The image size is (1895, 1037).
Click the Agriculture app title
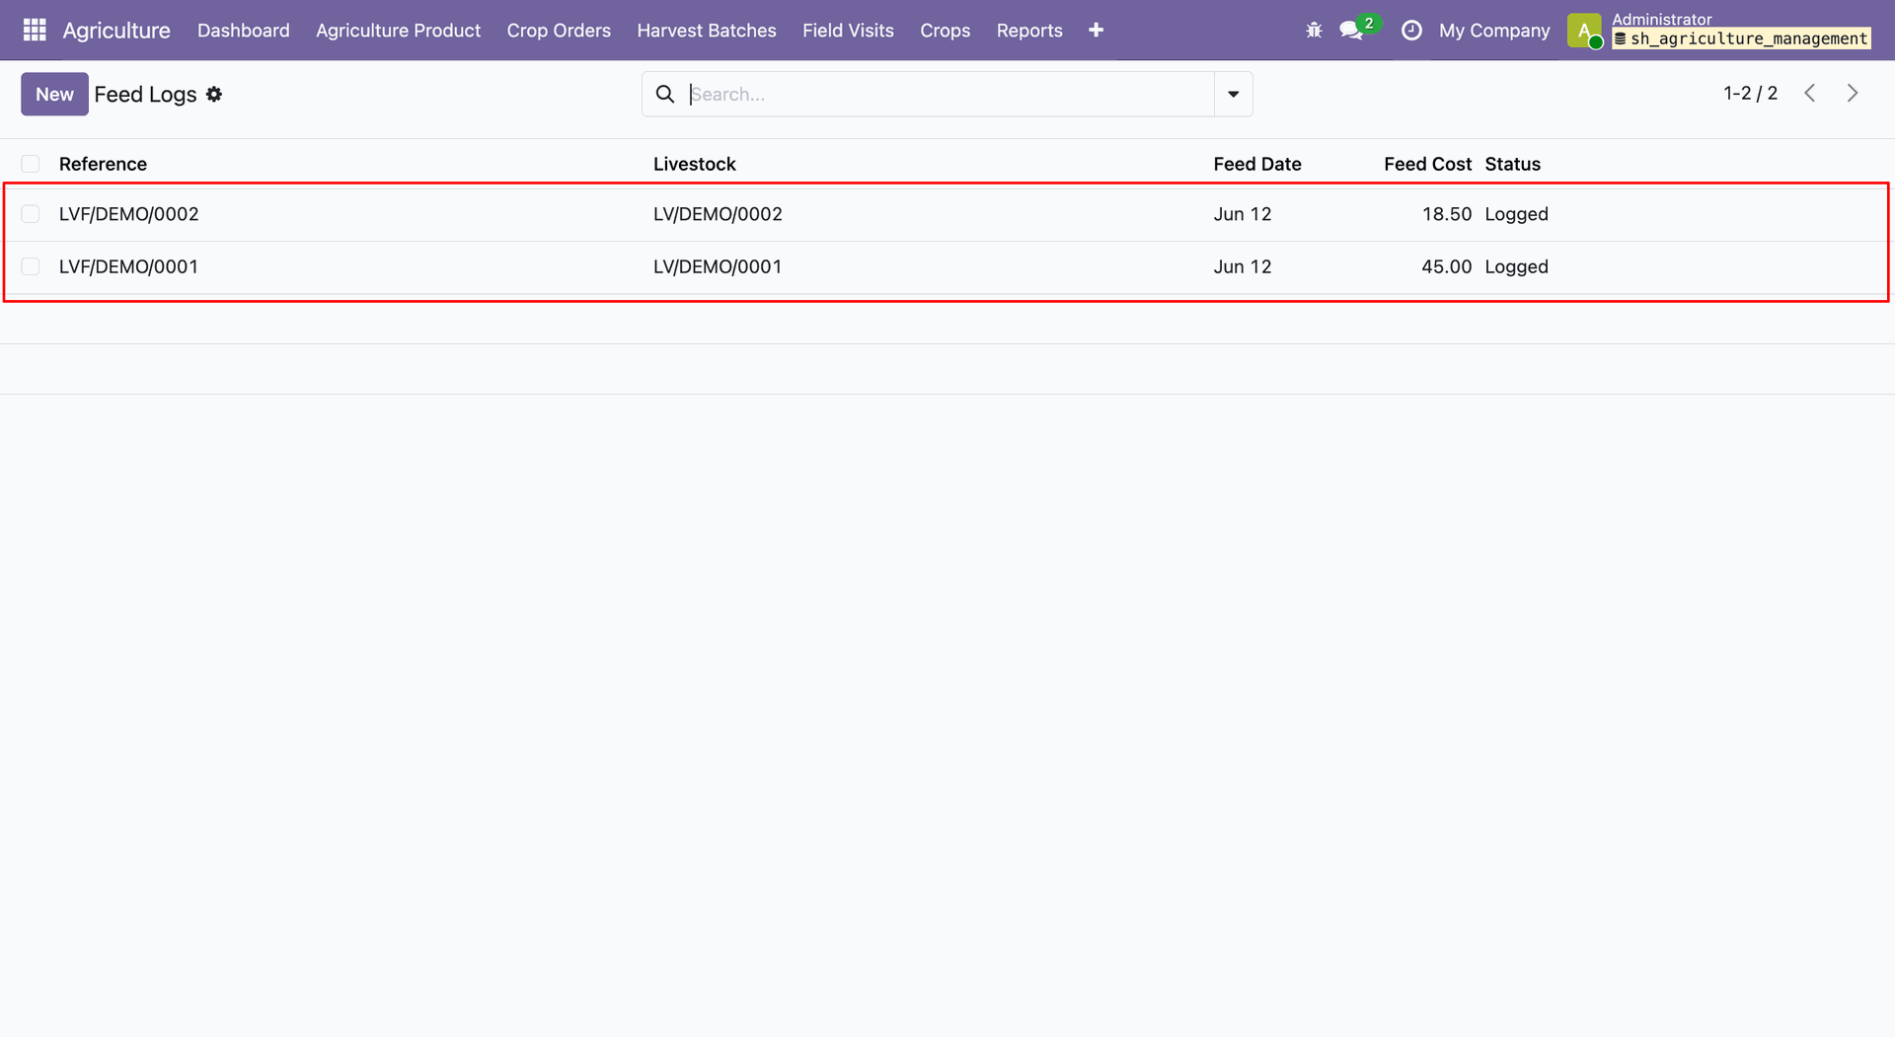[116, 31]
